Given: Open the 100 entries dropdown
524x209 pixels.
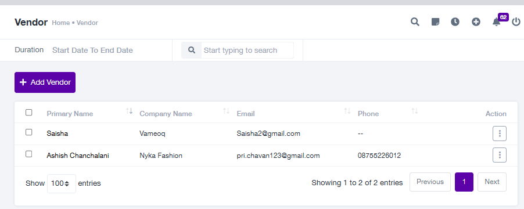Looking at the screenshot, I should pyautogui.click(x=62, y=183).
